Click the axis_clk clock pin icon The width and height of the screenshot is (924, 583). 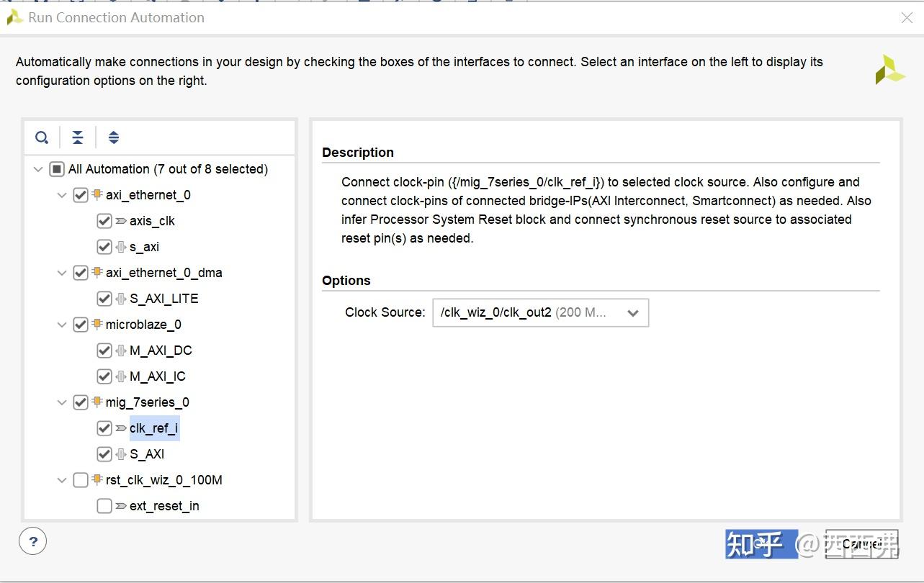pyautogui.click(x=121, y=221)
